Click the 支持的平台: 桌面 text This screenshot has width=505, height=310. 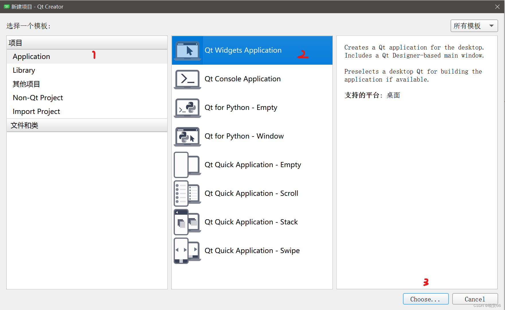point(372,95)
